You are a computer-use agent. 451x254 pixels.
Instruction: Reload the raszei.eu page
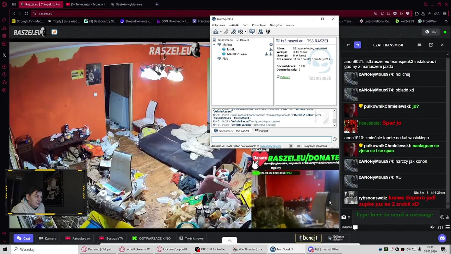coord(26,13)
